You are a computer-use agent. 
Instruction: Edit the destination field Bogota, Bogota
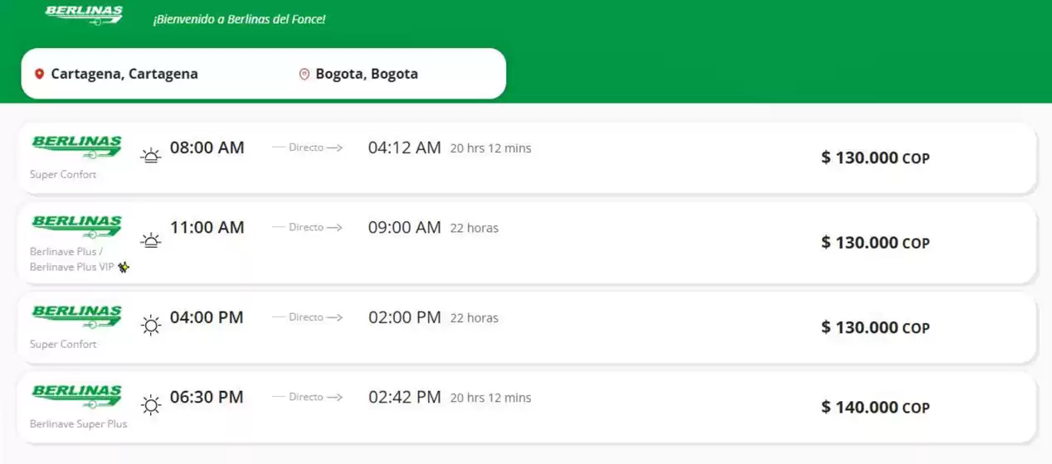pos(366,74)
